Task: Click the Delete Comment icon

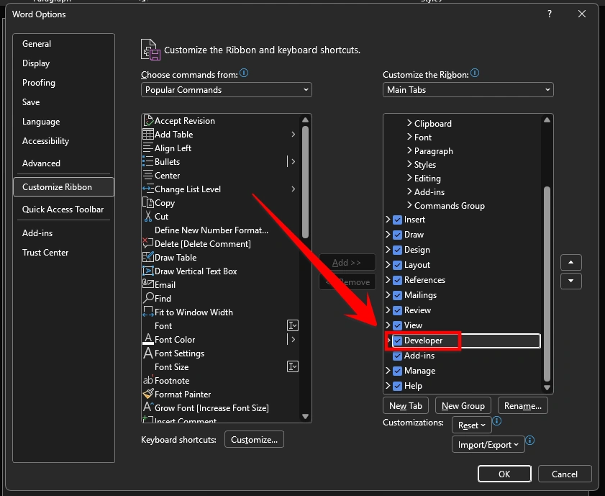Action: click(x=148, y=243)
